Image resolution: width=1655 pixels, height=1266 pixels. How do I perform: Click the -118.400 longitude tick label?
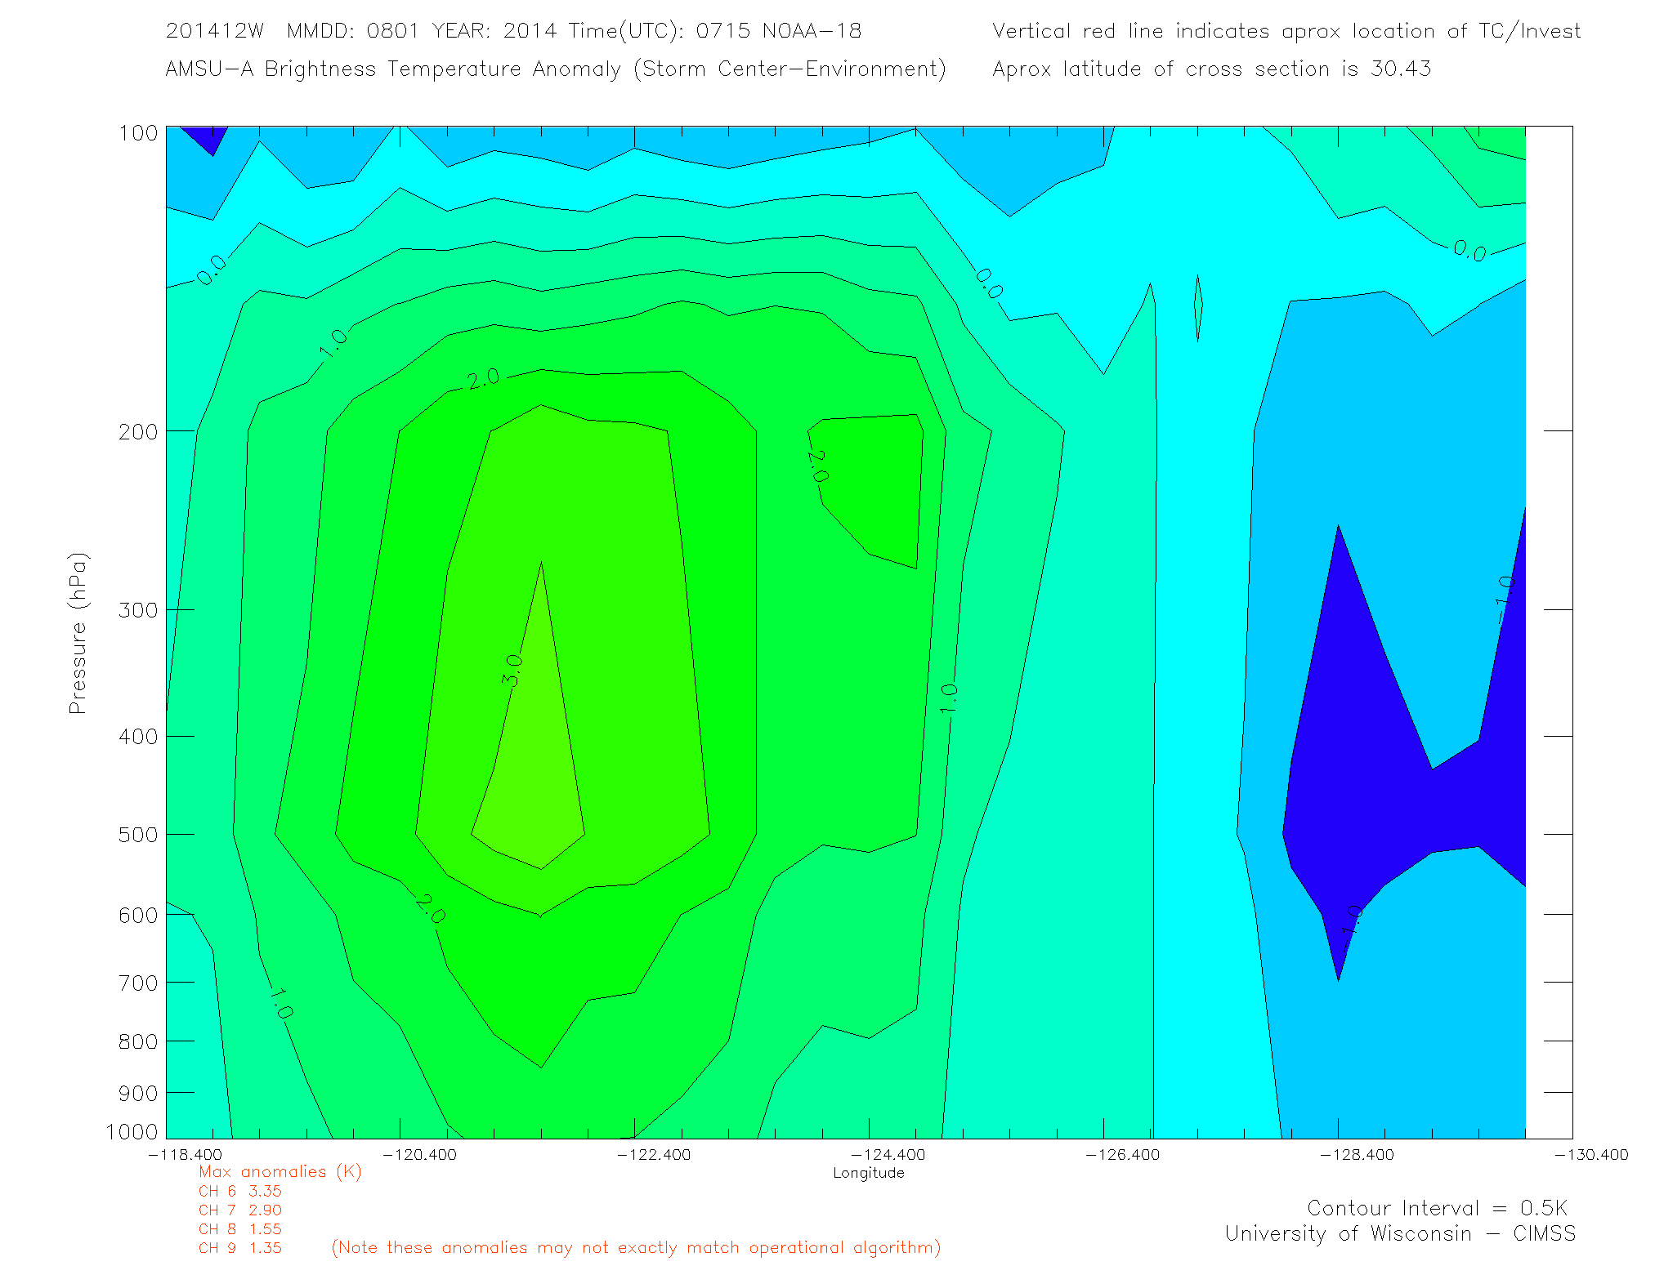pos(185,1155)
